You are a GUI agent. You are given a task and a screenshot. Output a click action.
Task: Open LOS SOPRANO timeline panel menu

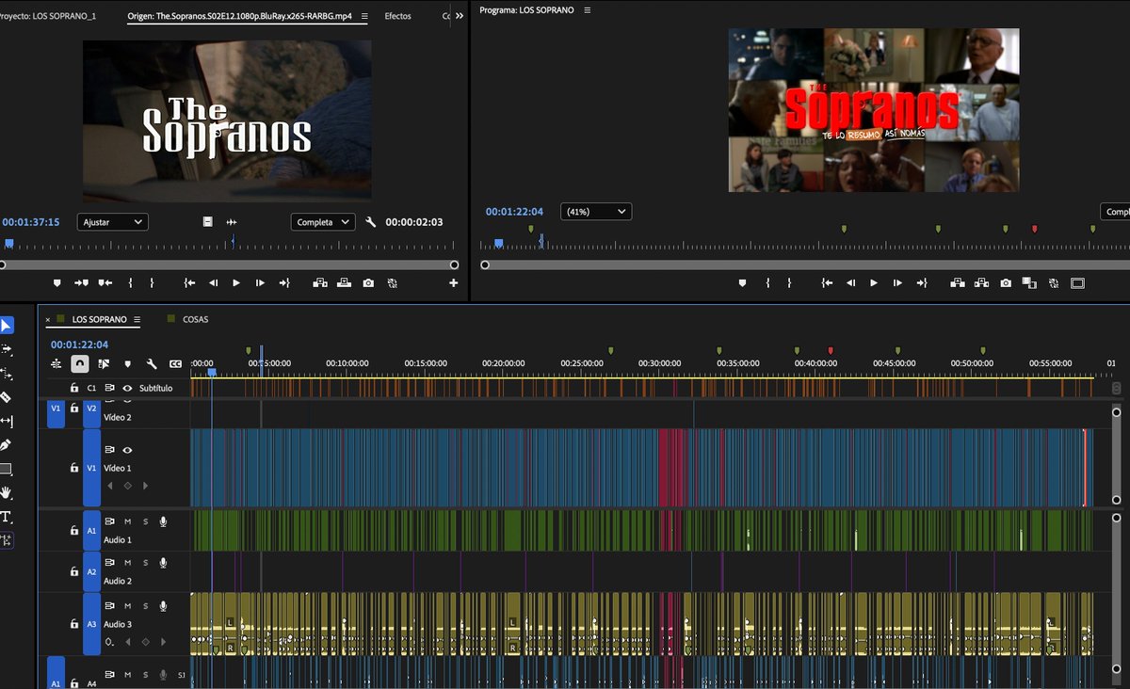pos(137,319)
